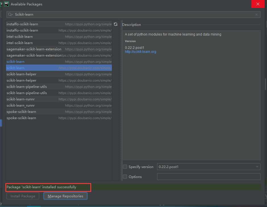Viewport: 267px width, 207px height.
Task: Select scikit-learn-runnr from pypi.doubanio.com
Action: (x=59, y=99)
